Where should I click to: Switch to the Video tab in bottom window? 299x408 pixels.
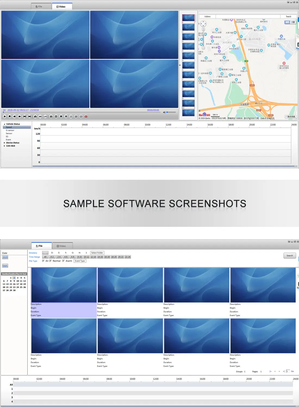click(62, 246)
